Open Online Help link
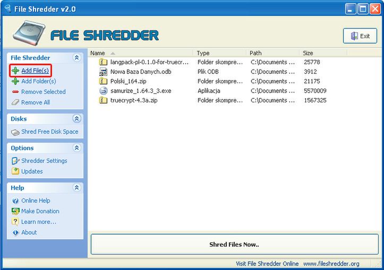Screen dimensions: 384x270 [36, 201]
